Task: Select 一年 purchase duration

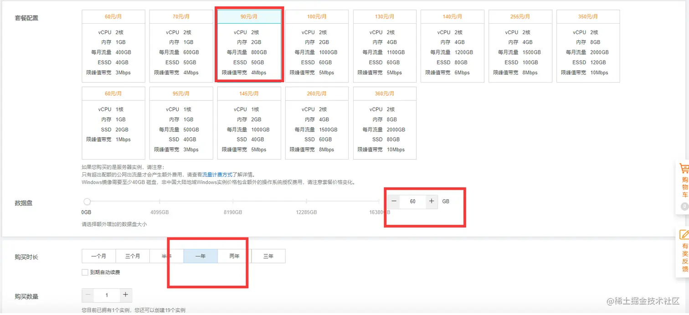Action: click(201, 256)
